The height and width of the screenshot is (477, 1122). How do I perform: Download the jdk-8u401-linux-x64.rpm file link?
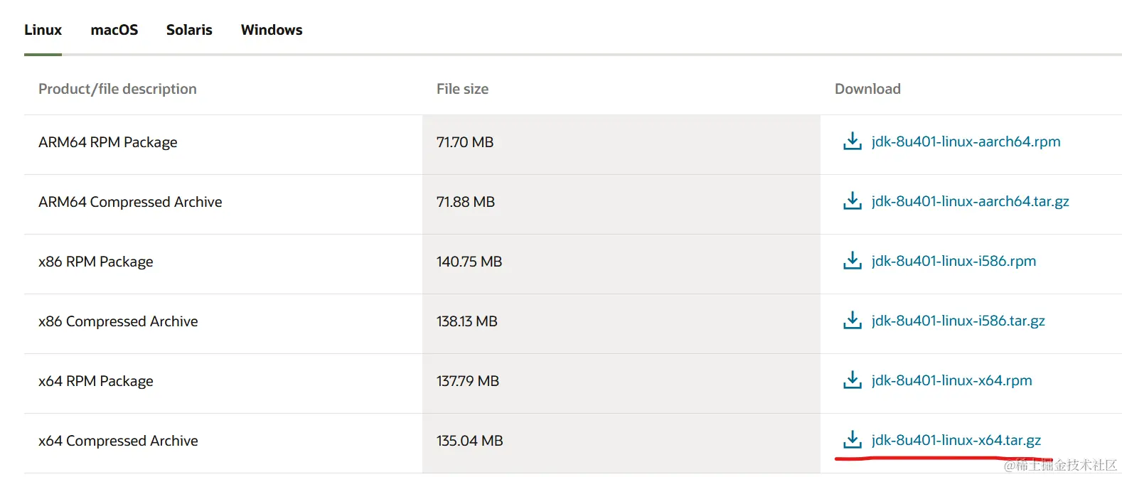coord(951,380)
